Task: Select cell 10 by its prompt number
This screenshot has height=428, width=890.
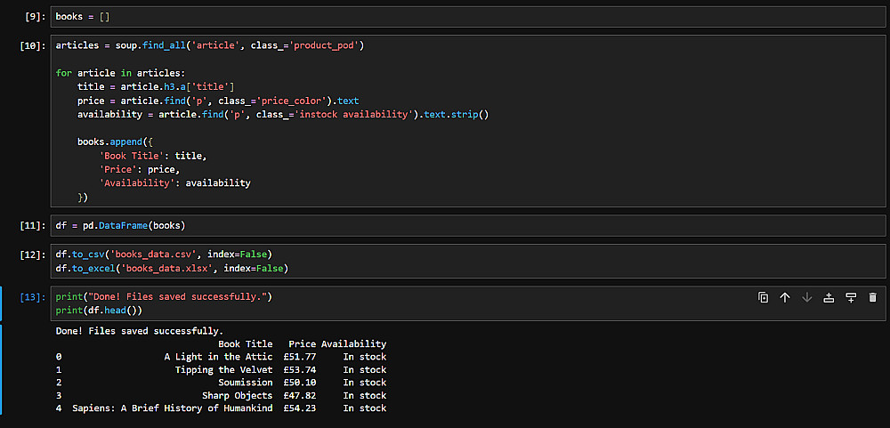Action: tap(32, 45)
